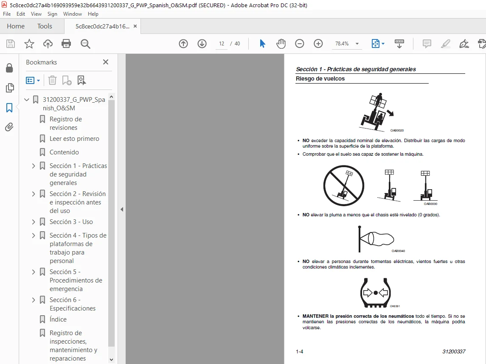486x364 pixels.
Task: Open the Help menu
Action: [x=93, y=14]
